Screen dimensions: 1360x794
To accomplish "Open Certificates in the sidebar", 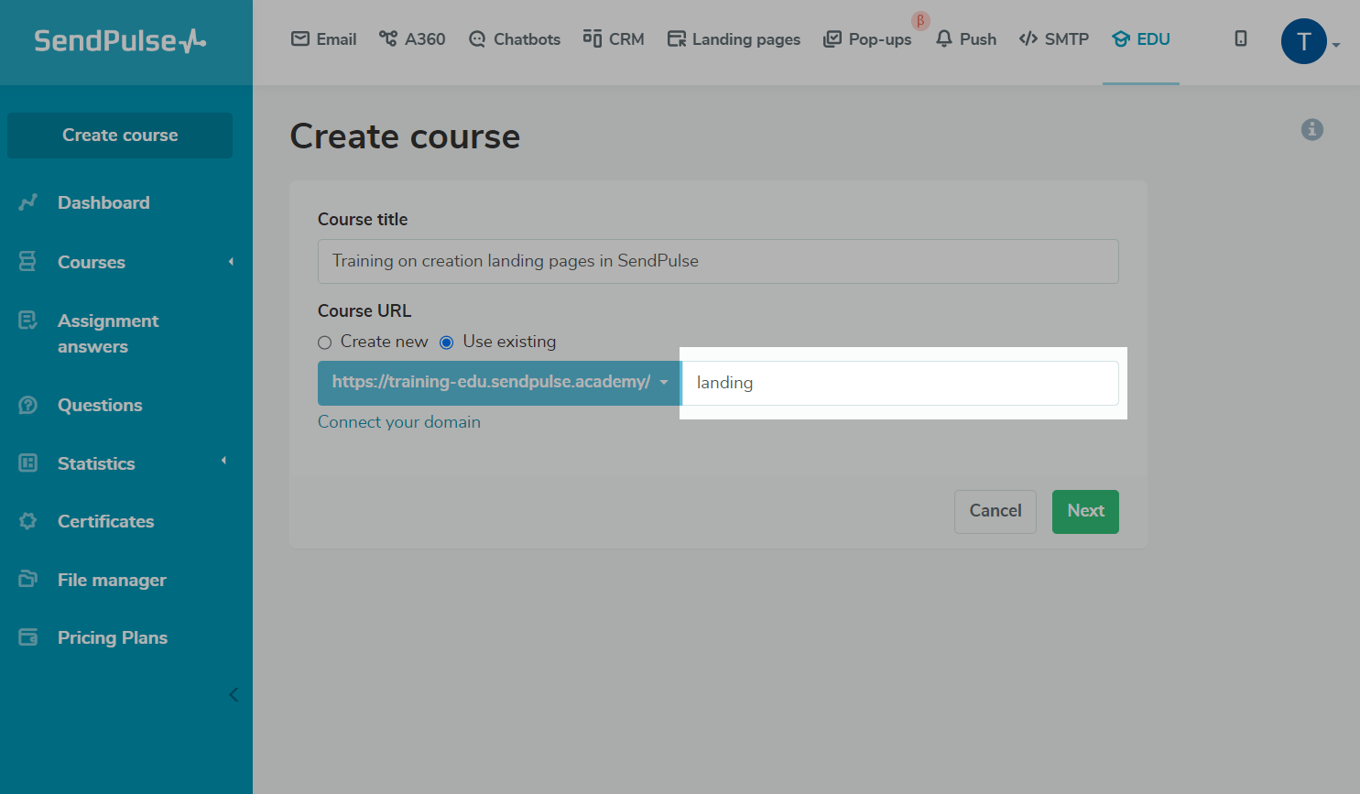I will (x=105, y=521).
